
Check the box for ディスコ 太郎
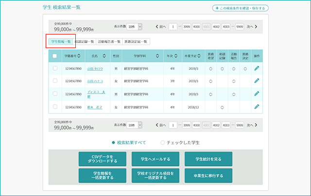coord(55,94)
